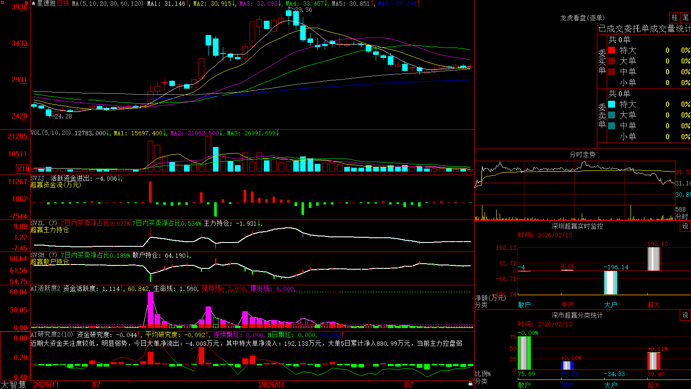Click the cyan 特大 sell-order color swatch
691x389 pixels.
point(612,104)
